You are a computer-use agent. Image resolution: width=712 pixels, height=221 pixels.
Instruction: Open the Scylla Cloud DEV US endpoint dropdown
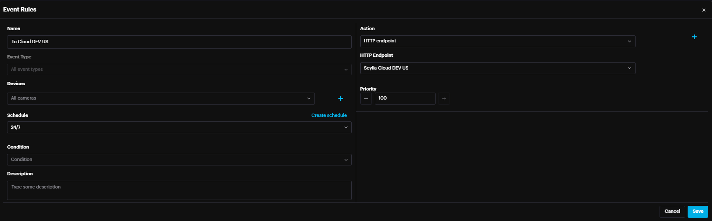click(x=497, y=68)
